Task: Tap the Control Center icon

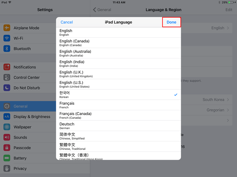Action: (x=7, y=77)
